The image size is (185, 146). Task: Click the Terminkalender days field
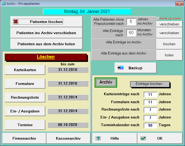[x=150, y=125]
